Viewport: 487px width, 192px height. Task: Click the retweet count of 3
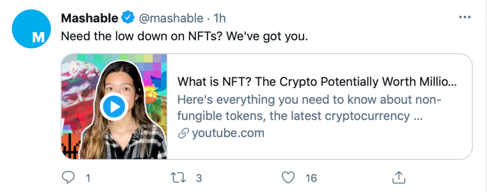tap(199, 178)
